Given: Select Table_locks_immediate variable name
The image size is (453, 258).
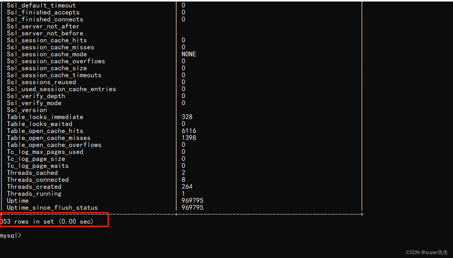Looking at the screenshot, I should 45,117.
